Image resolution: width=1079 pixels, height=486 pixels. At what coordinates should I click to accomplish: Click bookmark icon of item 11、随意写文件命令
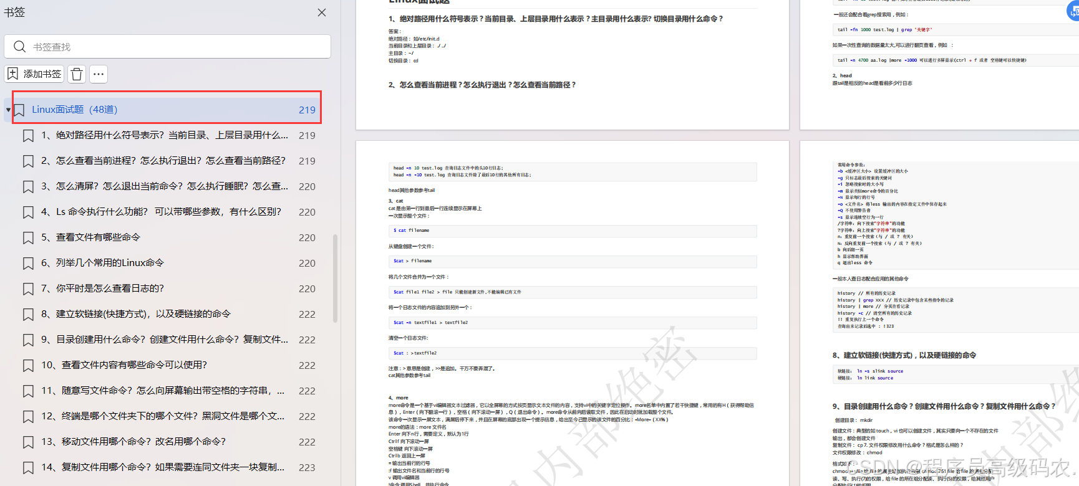tap(28, 391)
